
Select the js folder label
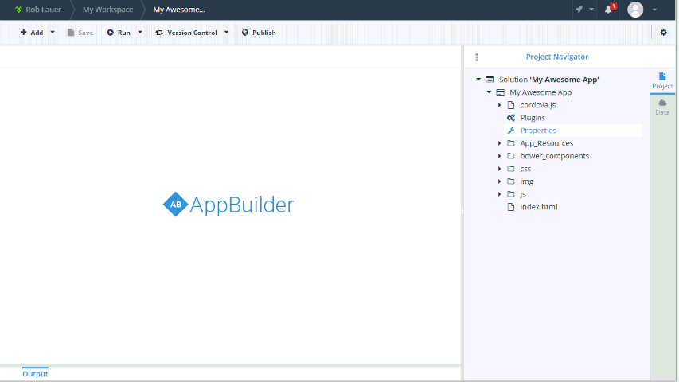(523, 194)
